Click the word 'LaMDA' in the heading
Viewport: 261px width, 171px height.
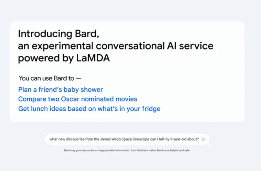pos(93,58)
